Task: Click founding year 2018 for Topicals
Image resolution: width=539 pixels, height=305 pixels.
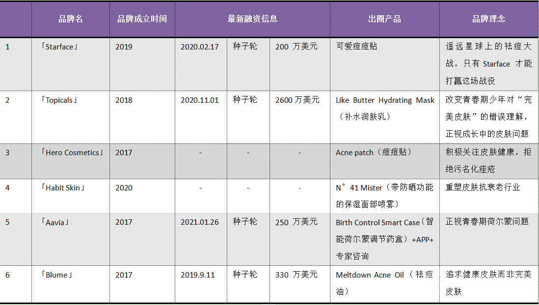Action: click(124, 100)
